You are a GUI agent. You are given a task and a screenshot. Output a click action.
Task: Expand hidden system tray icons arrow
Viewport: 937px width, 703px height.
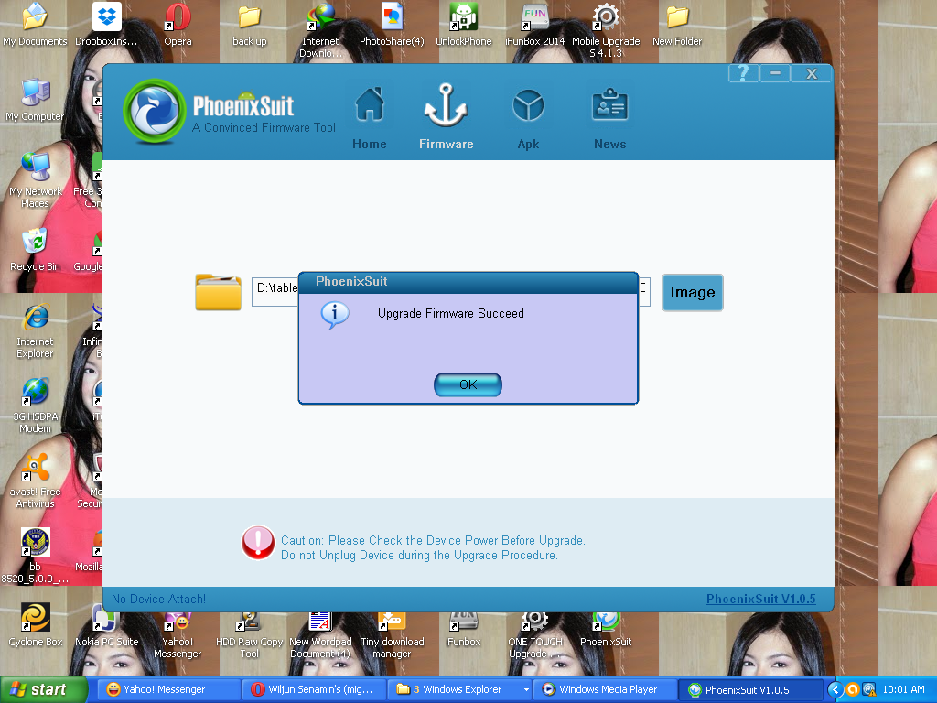(835, 689)
